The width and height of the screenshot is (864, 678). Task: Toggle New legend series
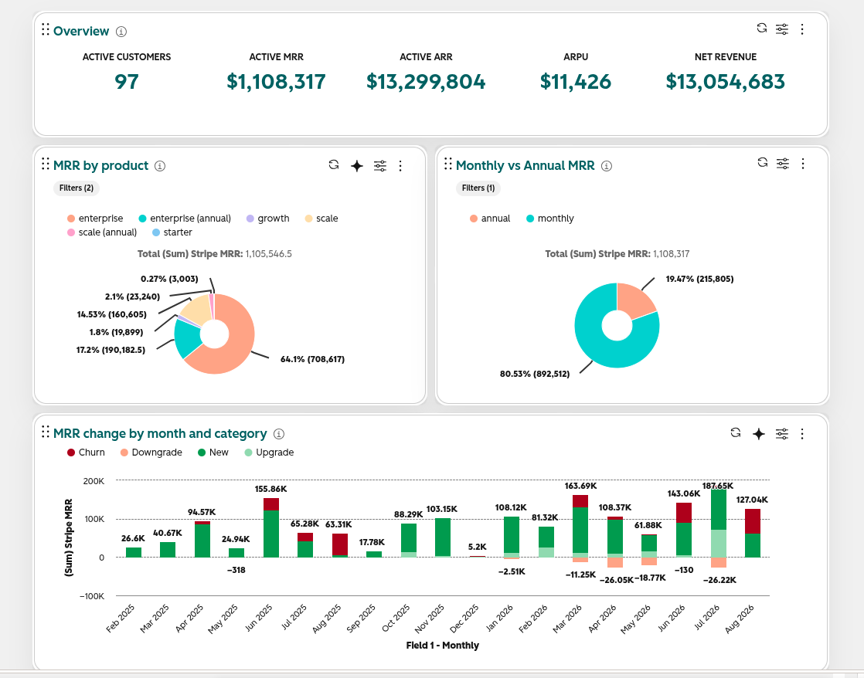click(x=213, y=453)
